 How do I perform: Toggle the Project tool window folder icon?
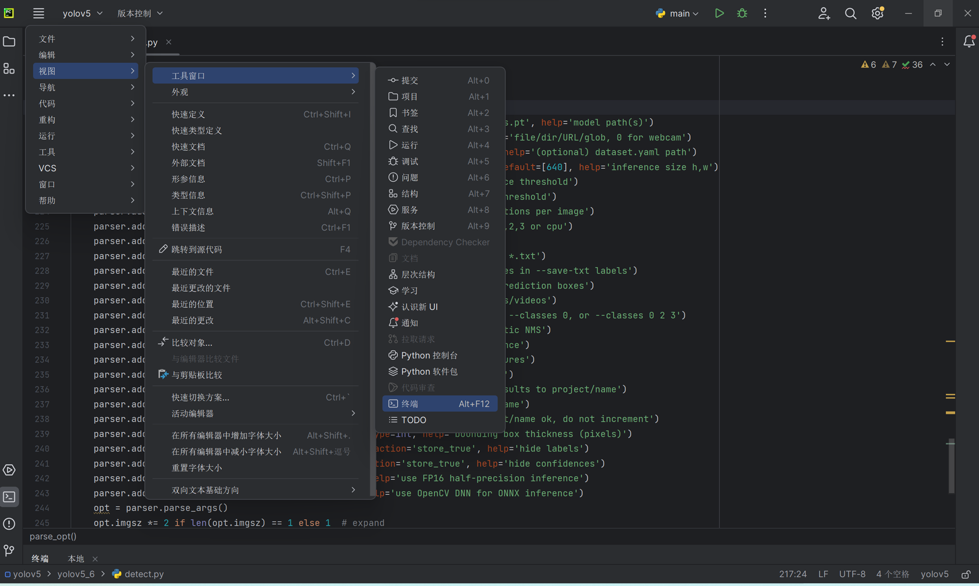(x=9, y=41)
